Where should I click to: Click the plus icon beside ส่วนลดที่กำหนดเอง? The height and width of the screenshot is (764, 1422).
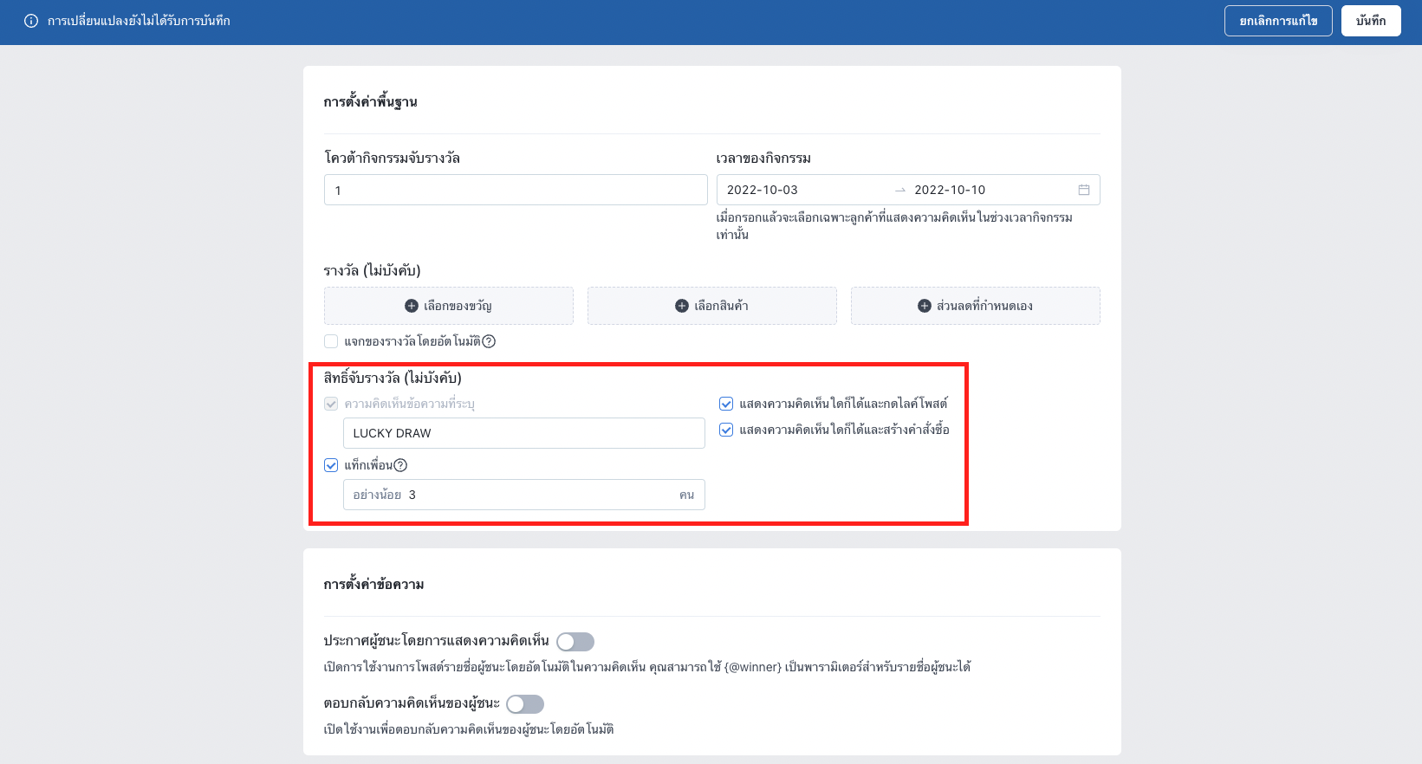point(925,306)
